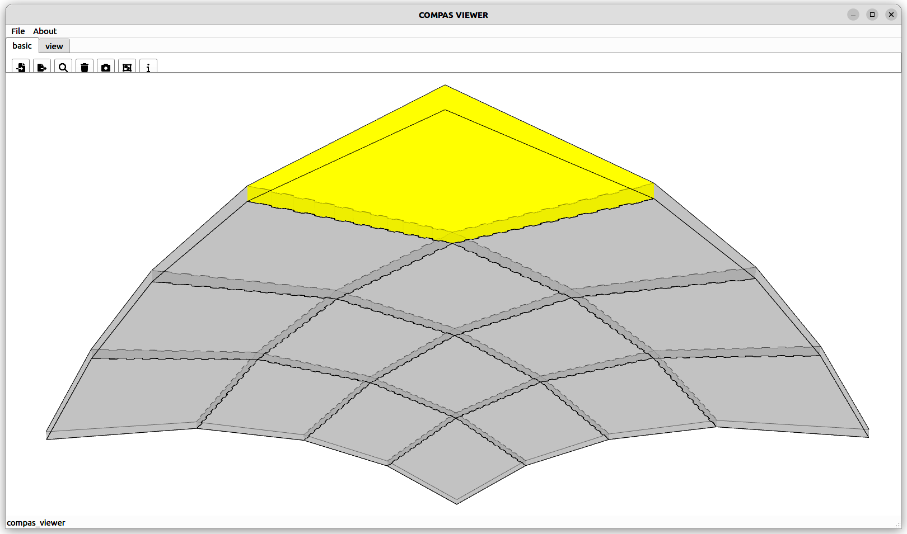Screen dimensions: 907x534
Task: Click the COMPAS VIEWER title bar
Action: pyautogui.click(x=453, y=15)
